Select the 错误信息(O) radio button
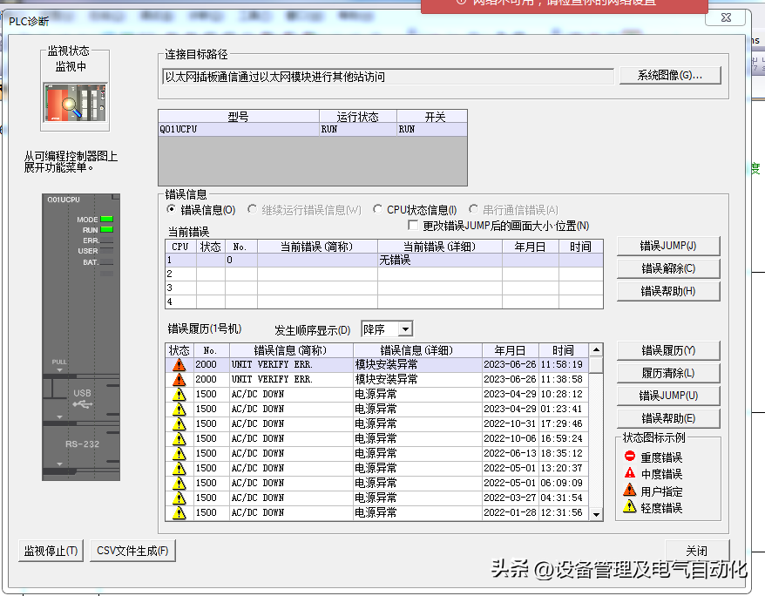This screenshot has height=596, width=765. point(173,210)
